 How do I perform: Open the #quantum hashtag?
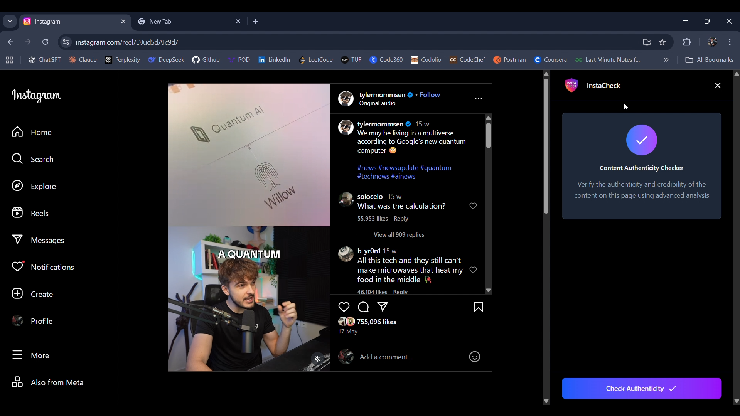pos(435,168)
